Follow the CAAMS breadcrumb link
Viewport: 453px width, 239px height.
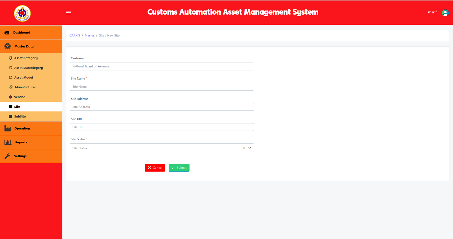point(74,35)
